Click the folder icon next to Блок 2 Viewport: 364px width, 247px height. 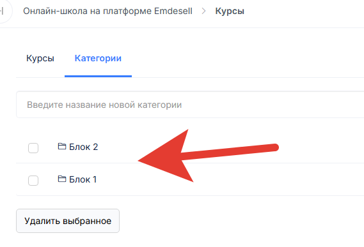tap(62, 146)
